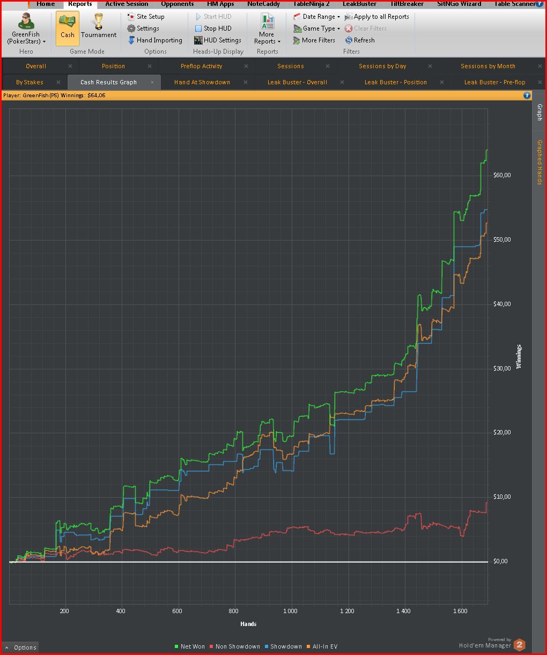Switch to the Hand At Showdown tab

tap(202, 82)
